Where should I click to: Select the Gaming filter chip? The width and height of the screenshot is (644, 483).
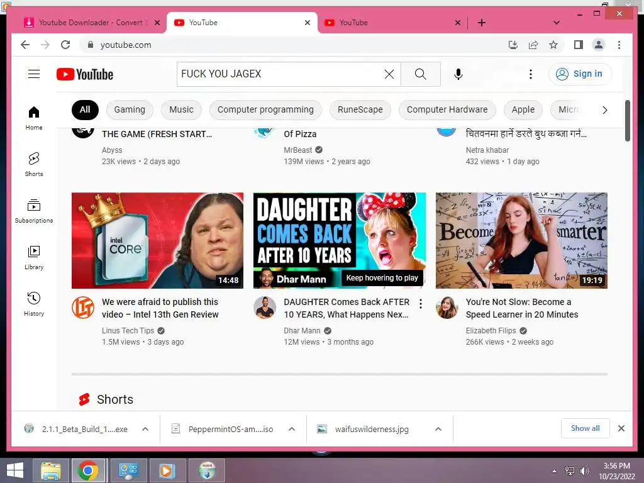130,109
